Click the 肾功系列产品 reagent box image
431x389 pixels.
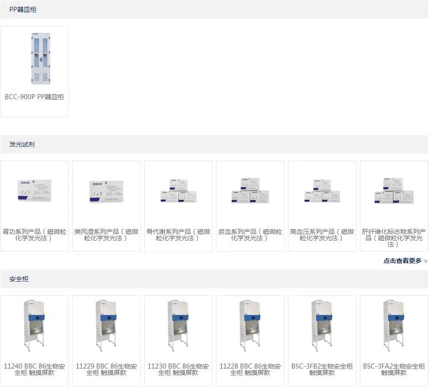35,190
